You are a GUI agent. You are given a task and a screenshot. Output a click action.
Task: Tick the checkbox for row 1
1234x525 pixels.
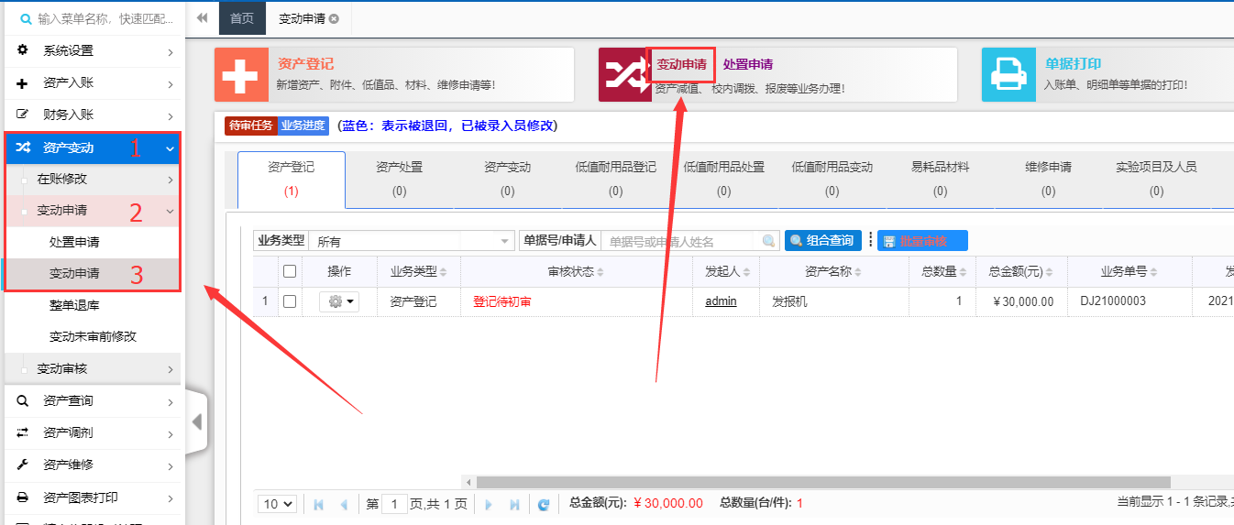(290, 301)
